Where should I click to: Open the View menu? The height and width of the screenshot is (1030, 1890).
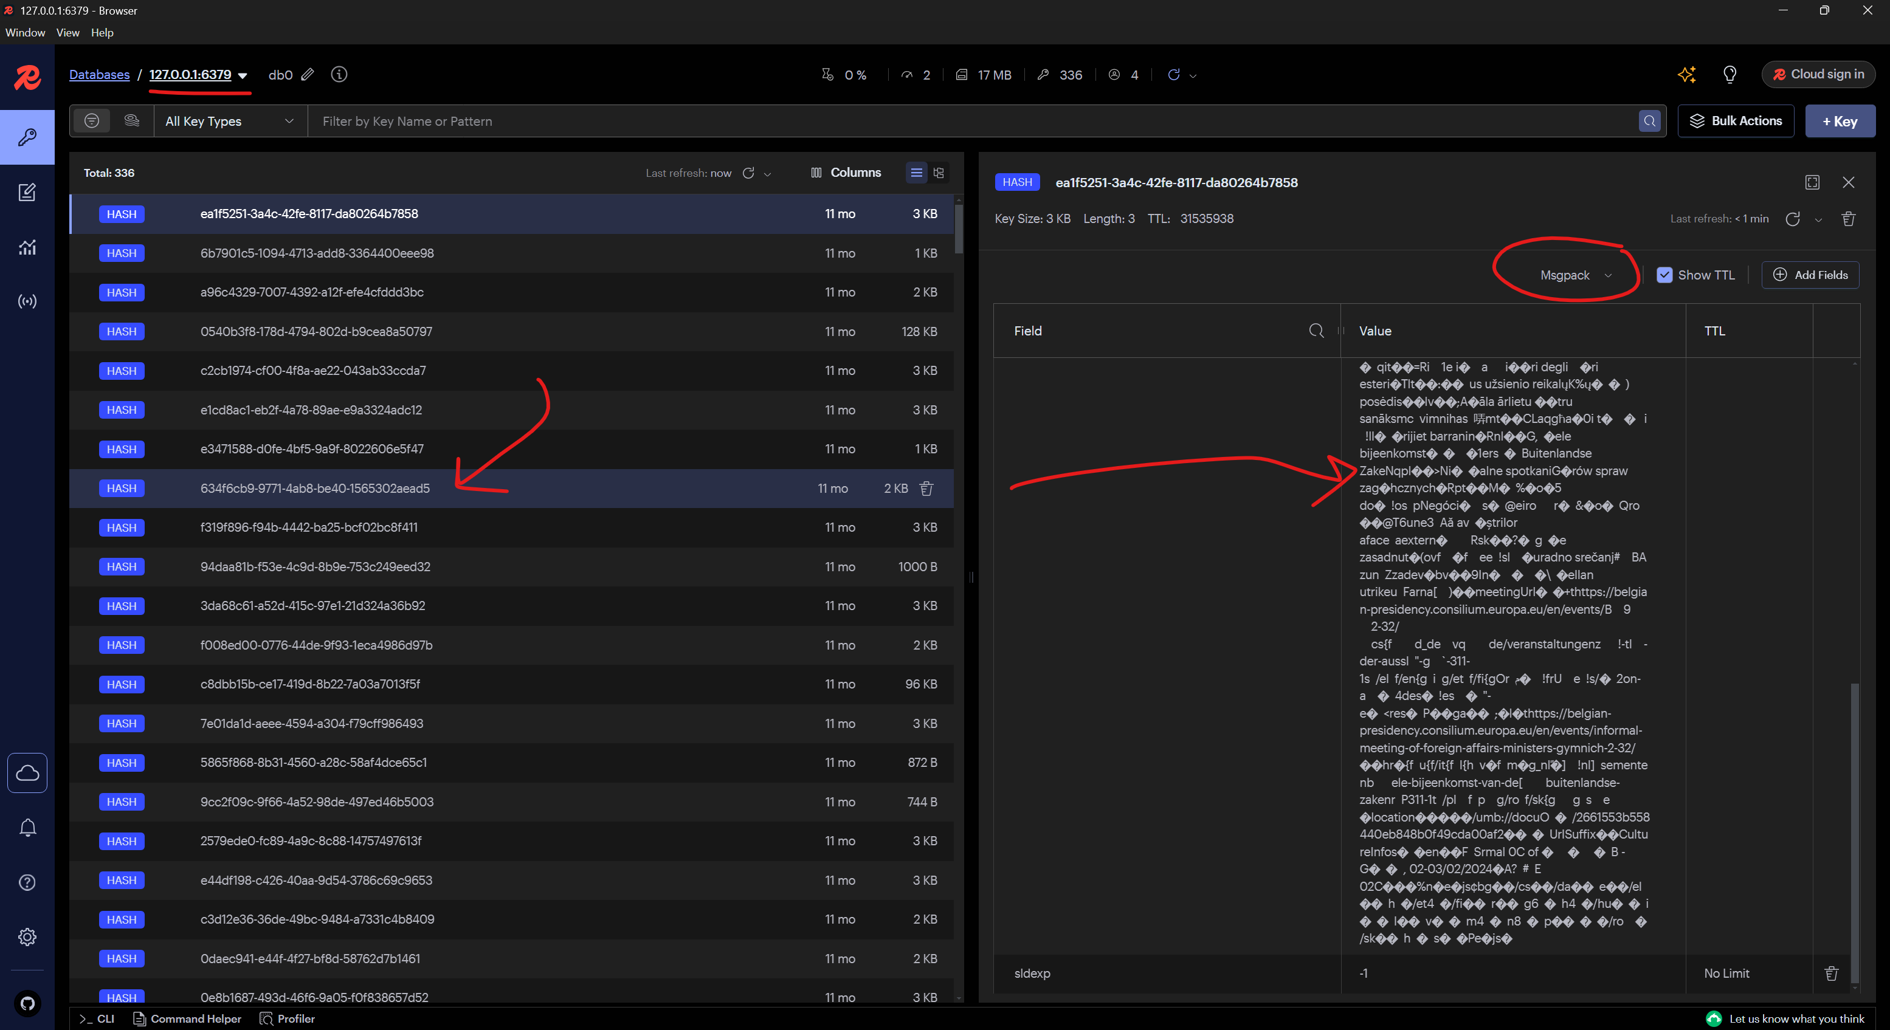pyautogui.click(x=67, y=32)
